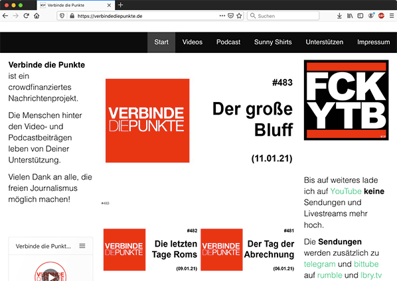The image size is (397, 281).
Task: Open the Videos navigation item
Action: tap(192, 42)
